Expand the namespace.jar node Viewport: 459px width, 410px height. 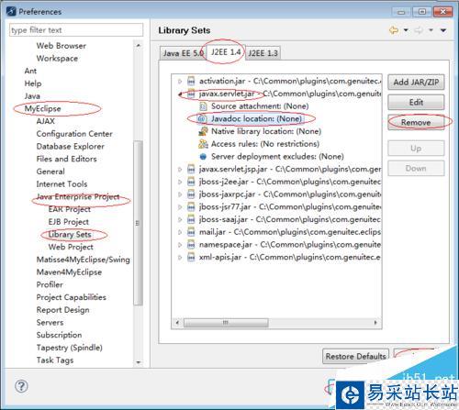(180, 245)
